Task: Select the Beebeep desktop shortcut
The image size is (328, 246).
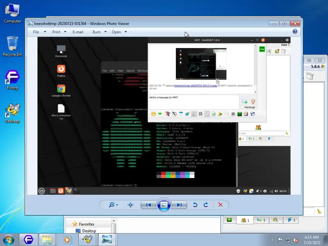Action: pyautogui.click(x=12, y=113)
